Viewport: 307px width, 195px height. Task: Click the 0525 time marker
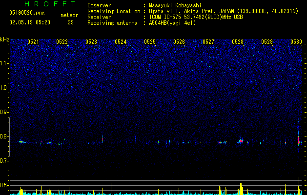click(150, 42)
